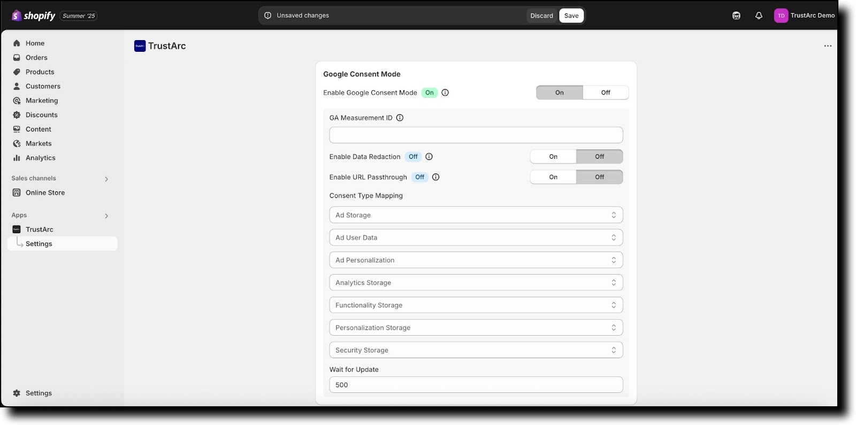Click the Discounts badge icon
Image resolution: width=856 pixels, height=425 pixels.
point(17,115)
